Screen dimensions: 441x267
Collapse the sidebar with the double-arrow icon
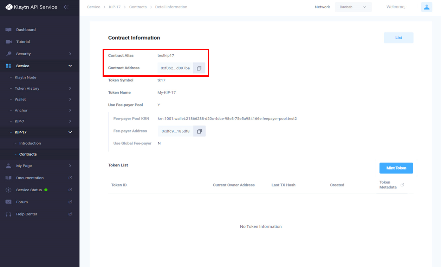pyautogui.click(x=66, y=7)
